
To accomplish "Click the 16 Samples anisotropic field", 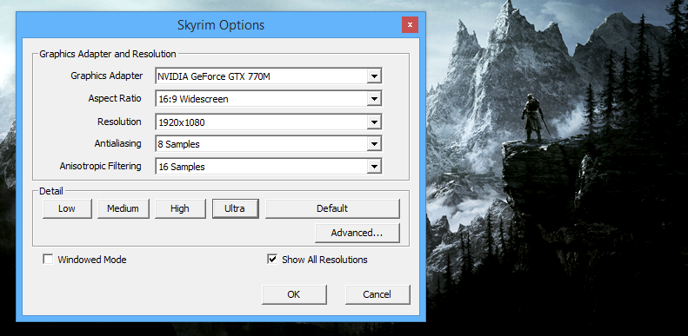I will click(269, 167).
